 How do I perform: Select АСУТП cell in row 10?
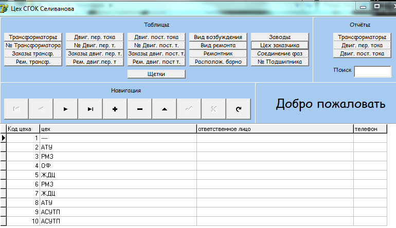point(118,221)
